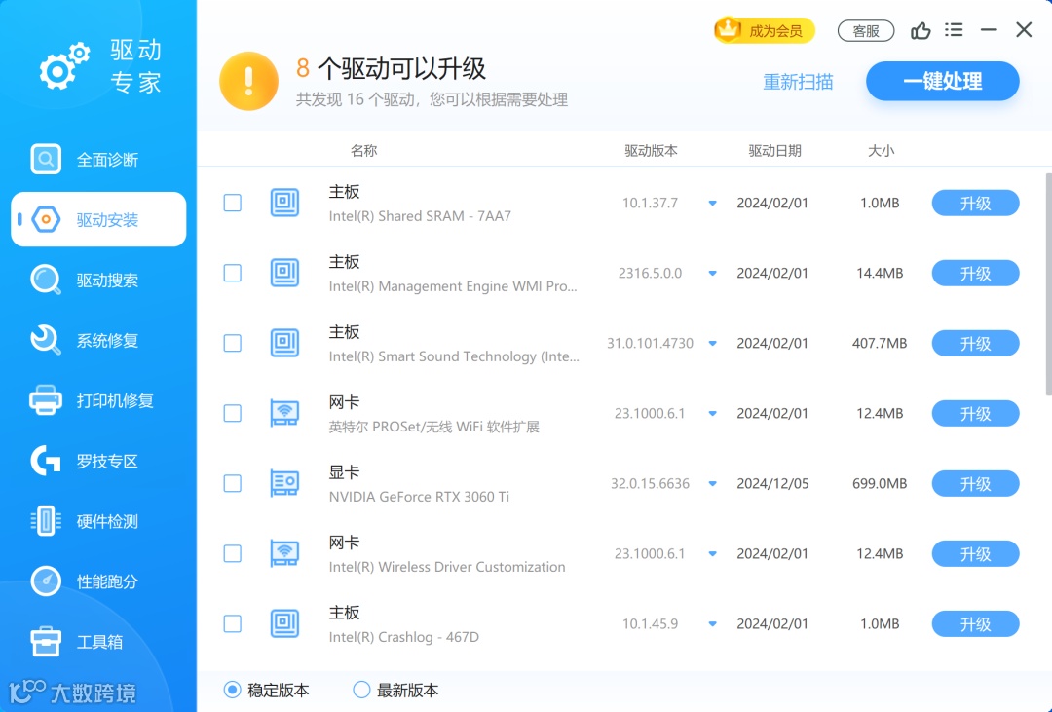Open the list menu icon in title bar
1052x712 pixels.
tap(954, 29)
